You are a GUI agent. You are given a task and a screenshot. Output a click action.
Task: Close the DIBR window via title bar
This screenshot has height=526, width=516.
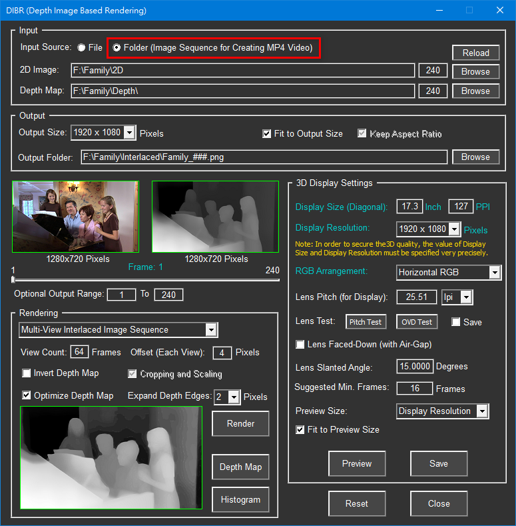[x=500, y=11]
